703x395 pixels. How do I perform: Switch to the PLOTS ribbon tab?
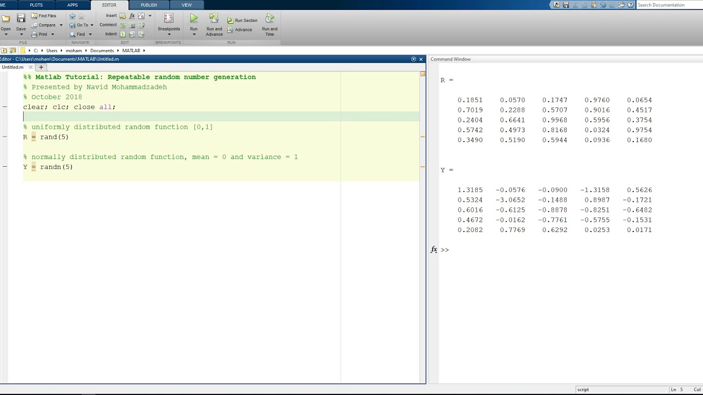coord(36,5)
